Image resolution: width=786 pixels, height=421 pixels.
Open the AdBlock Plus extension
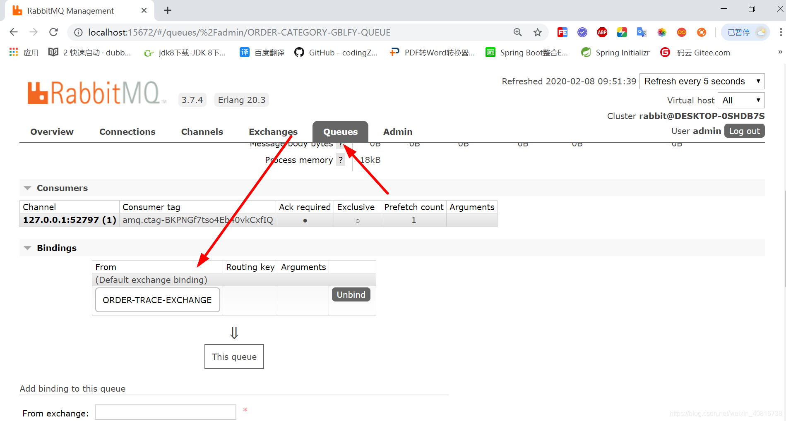pos(602,32)
